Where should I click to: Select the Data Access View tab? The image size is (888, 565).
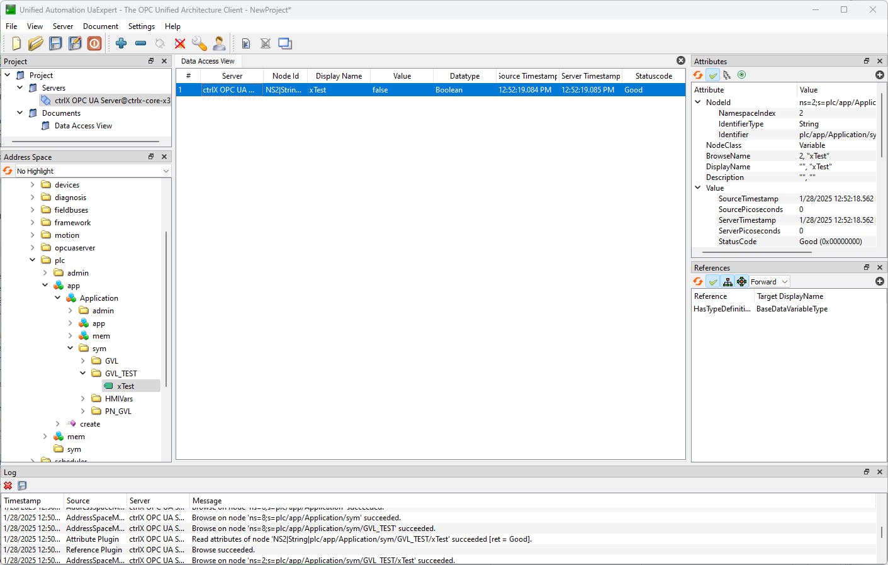(x=208, y=61)
